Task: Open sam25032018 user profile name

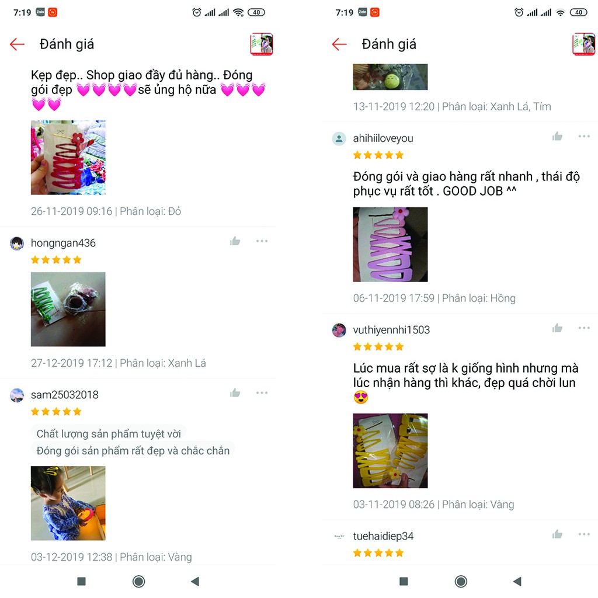Action: click(x=65, y=395)
